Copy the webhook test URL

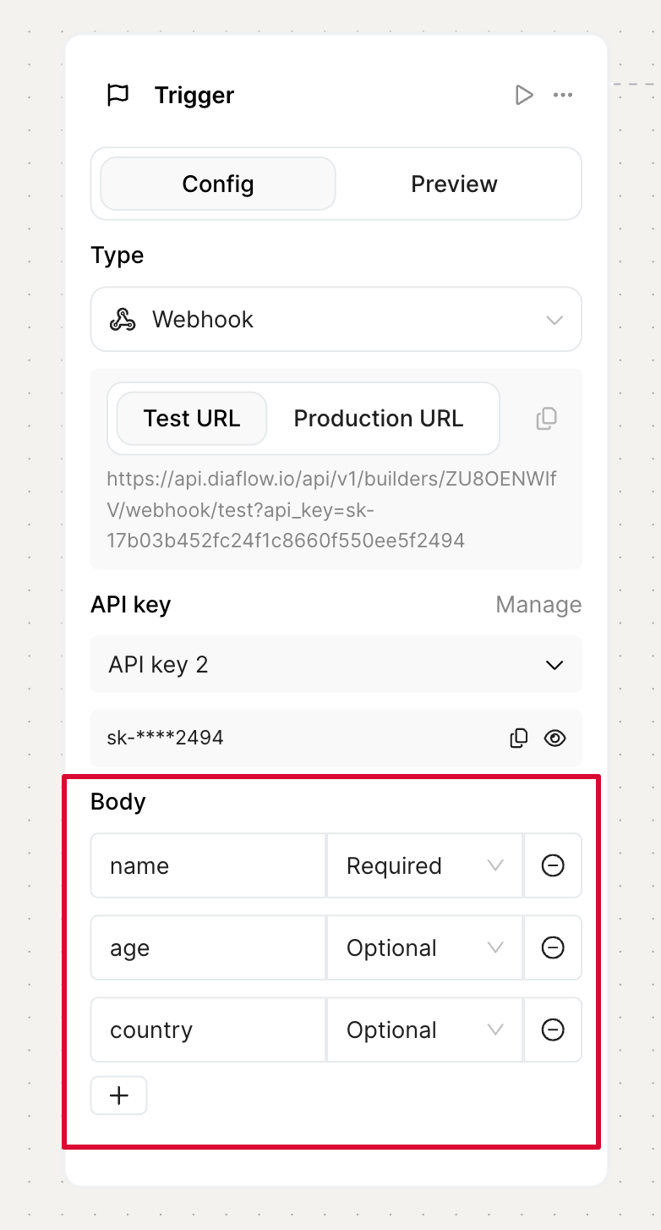coord(547,418)
